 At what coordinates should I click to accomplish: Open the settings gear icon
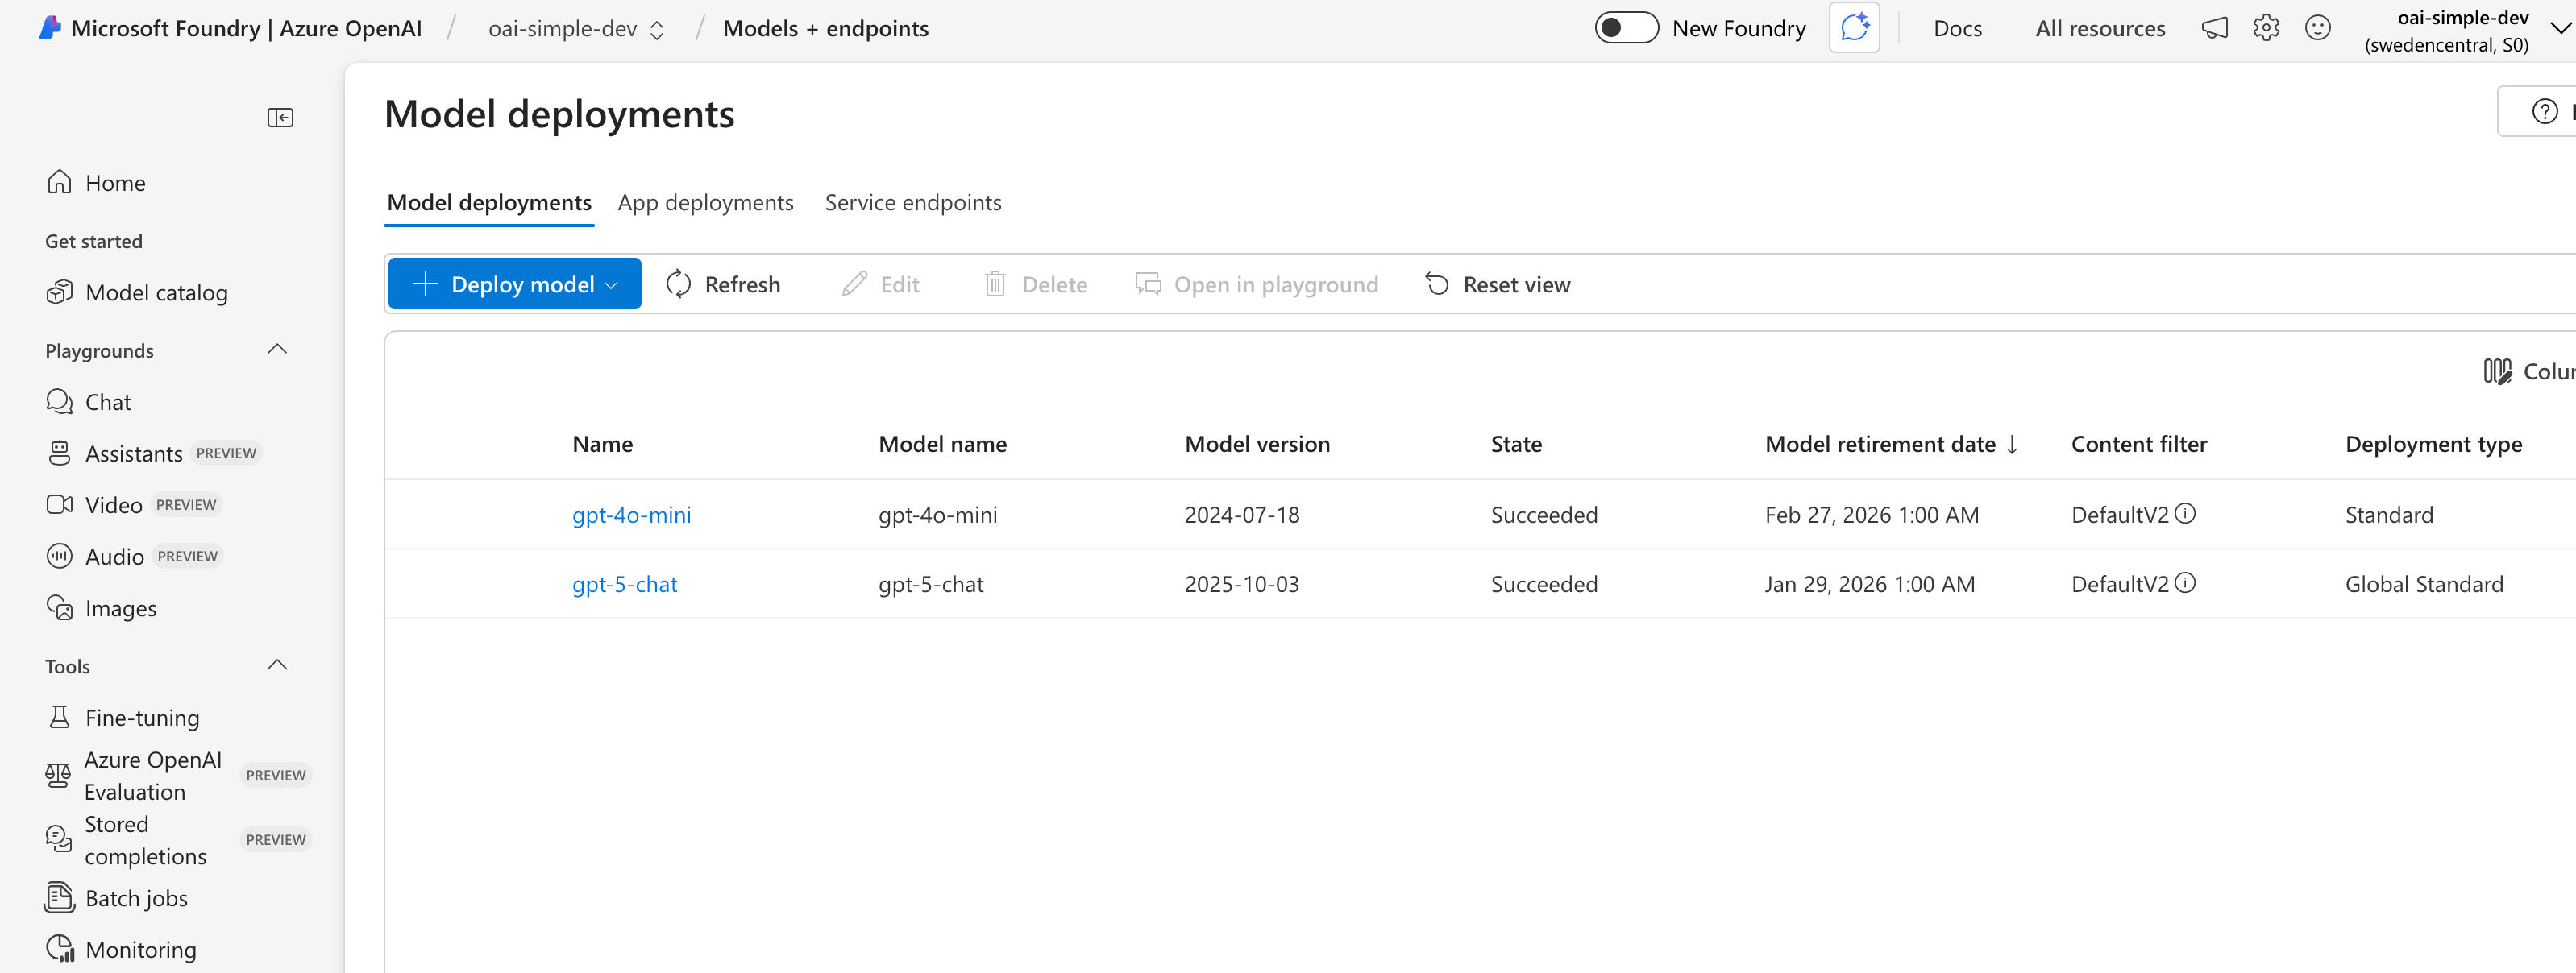2266,28
